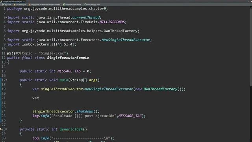Screen dimensions: 252x142
Task: Collapse the genericTask method fold at line 28
Action: (6, 129)
